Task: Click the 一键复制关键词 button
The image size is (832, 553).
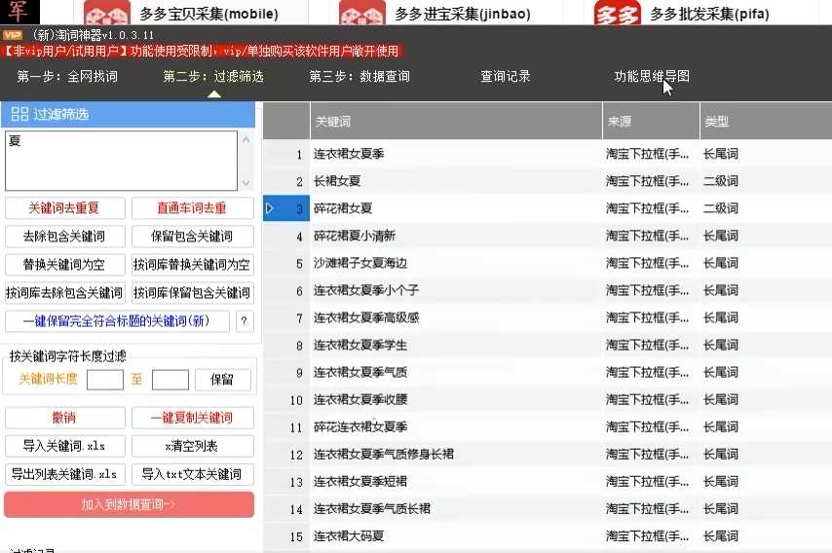Action: 193,418
